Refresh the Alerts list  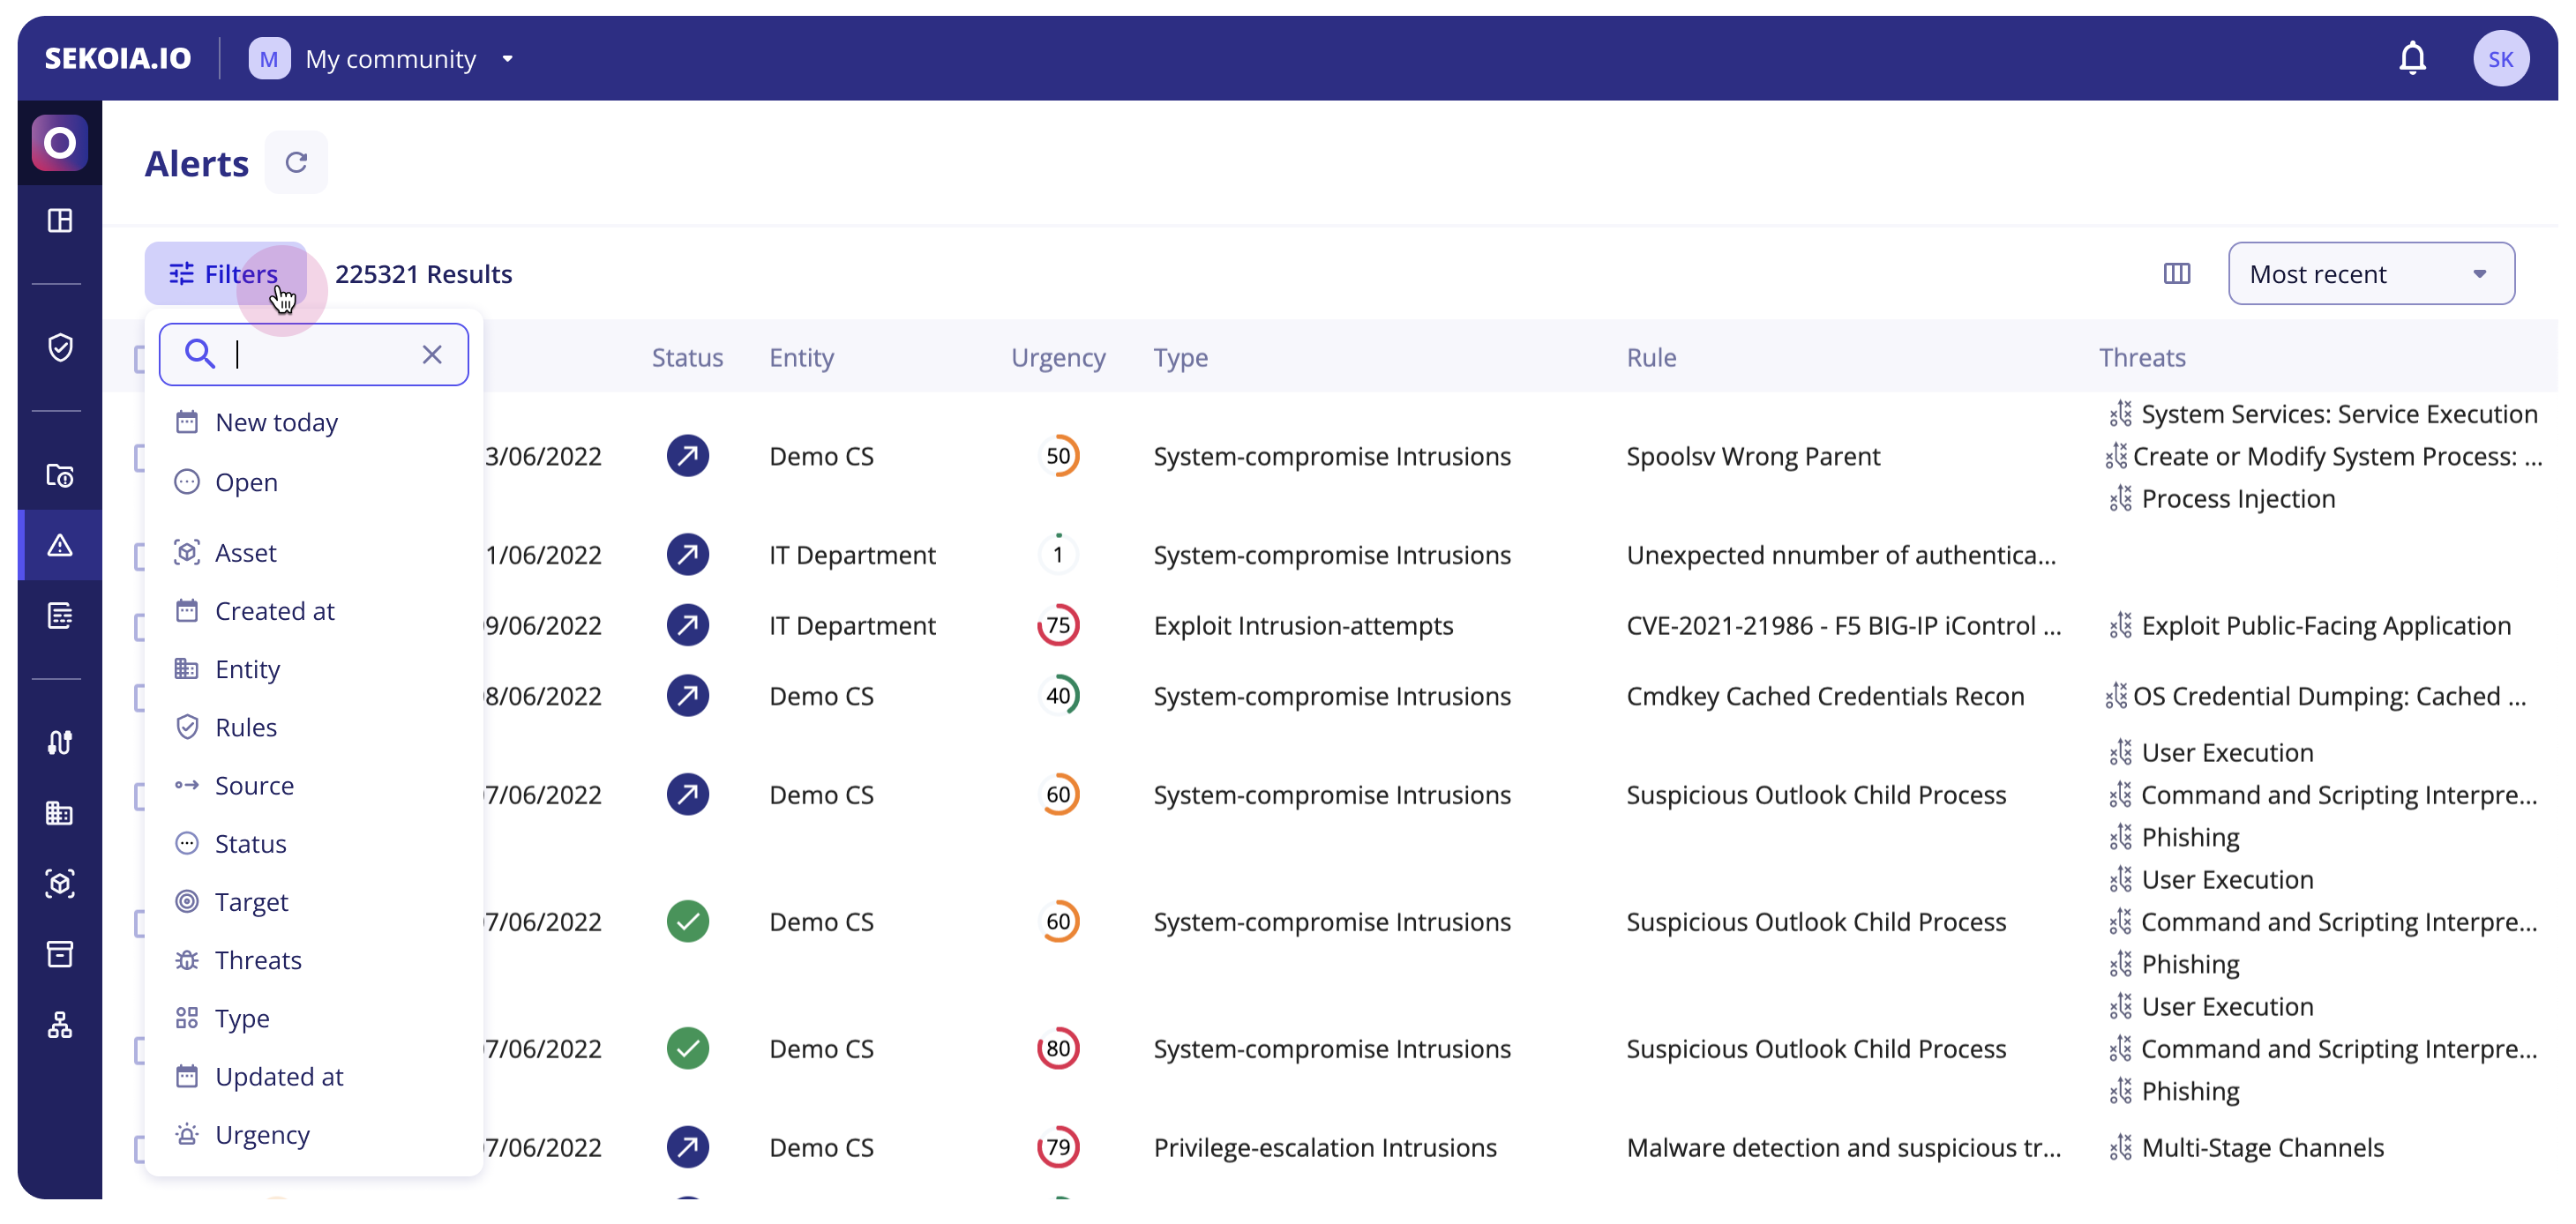pyautogui.click(x=296, y=162)
